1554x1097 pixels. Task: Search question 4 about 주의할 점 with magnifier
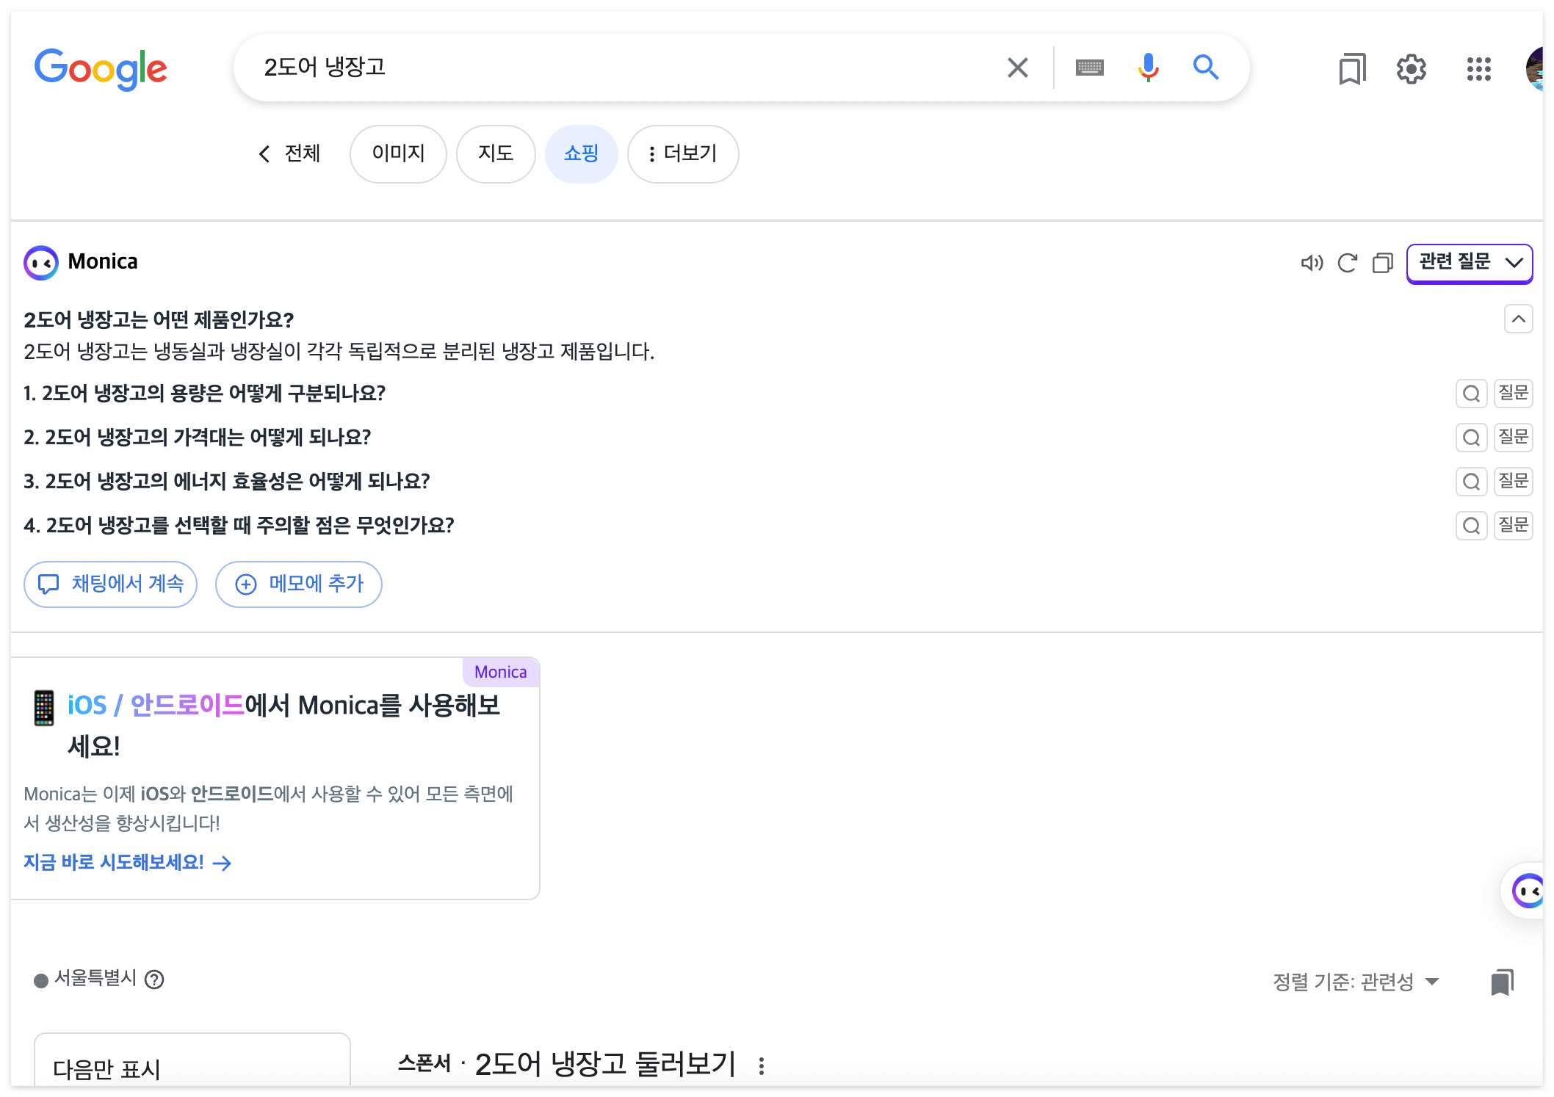(1471, 526)
